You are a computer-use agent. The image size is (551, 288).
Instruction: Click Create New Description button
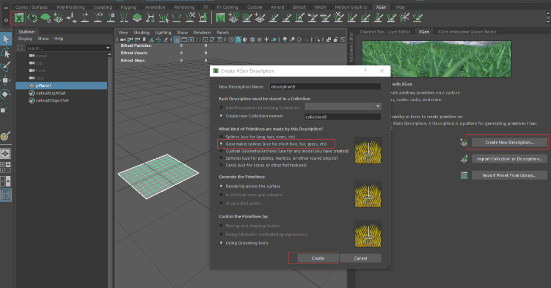(510, 142)
